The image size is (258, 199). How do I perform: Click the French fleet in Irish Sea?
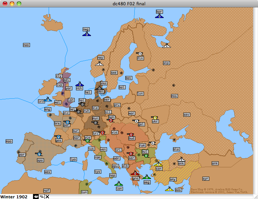(48, 99)
